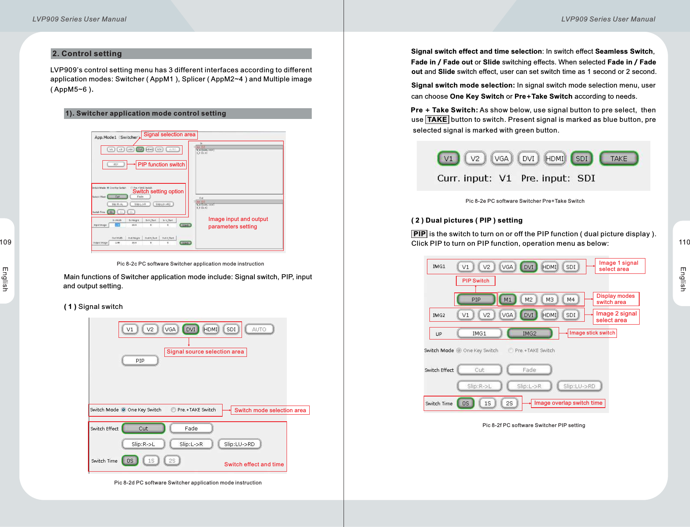Click the TAKE button in Pic 8-2e
Screen dimensions: 690x527
(619, 159)
